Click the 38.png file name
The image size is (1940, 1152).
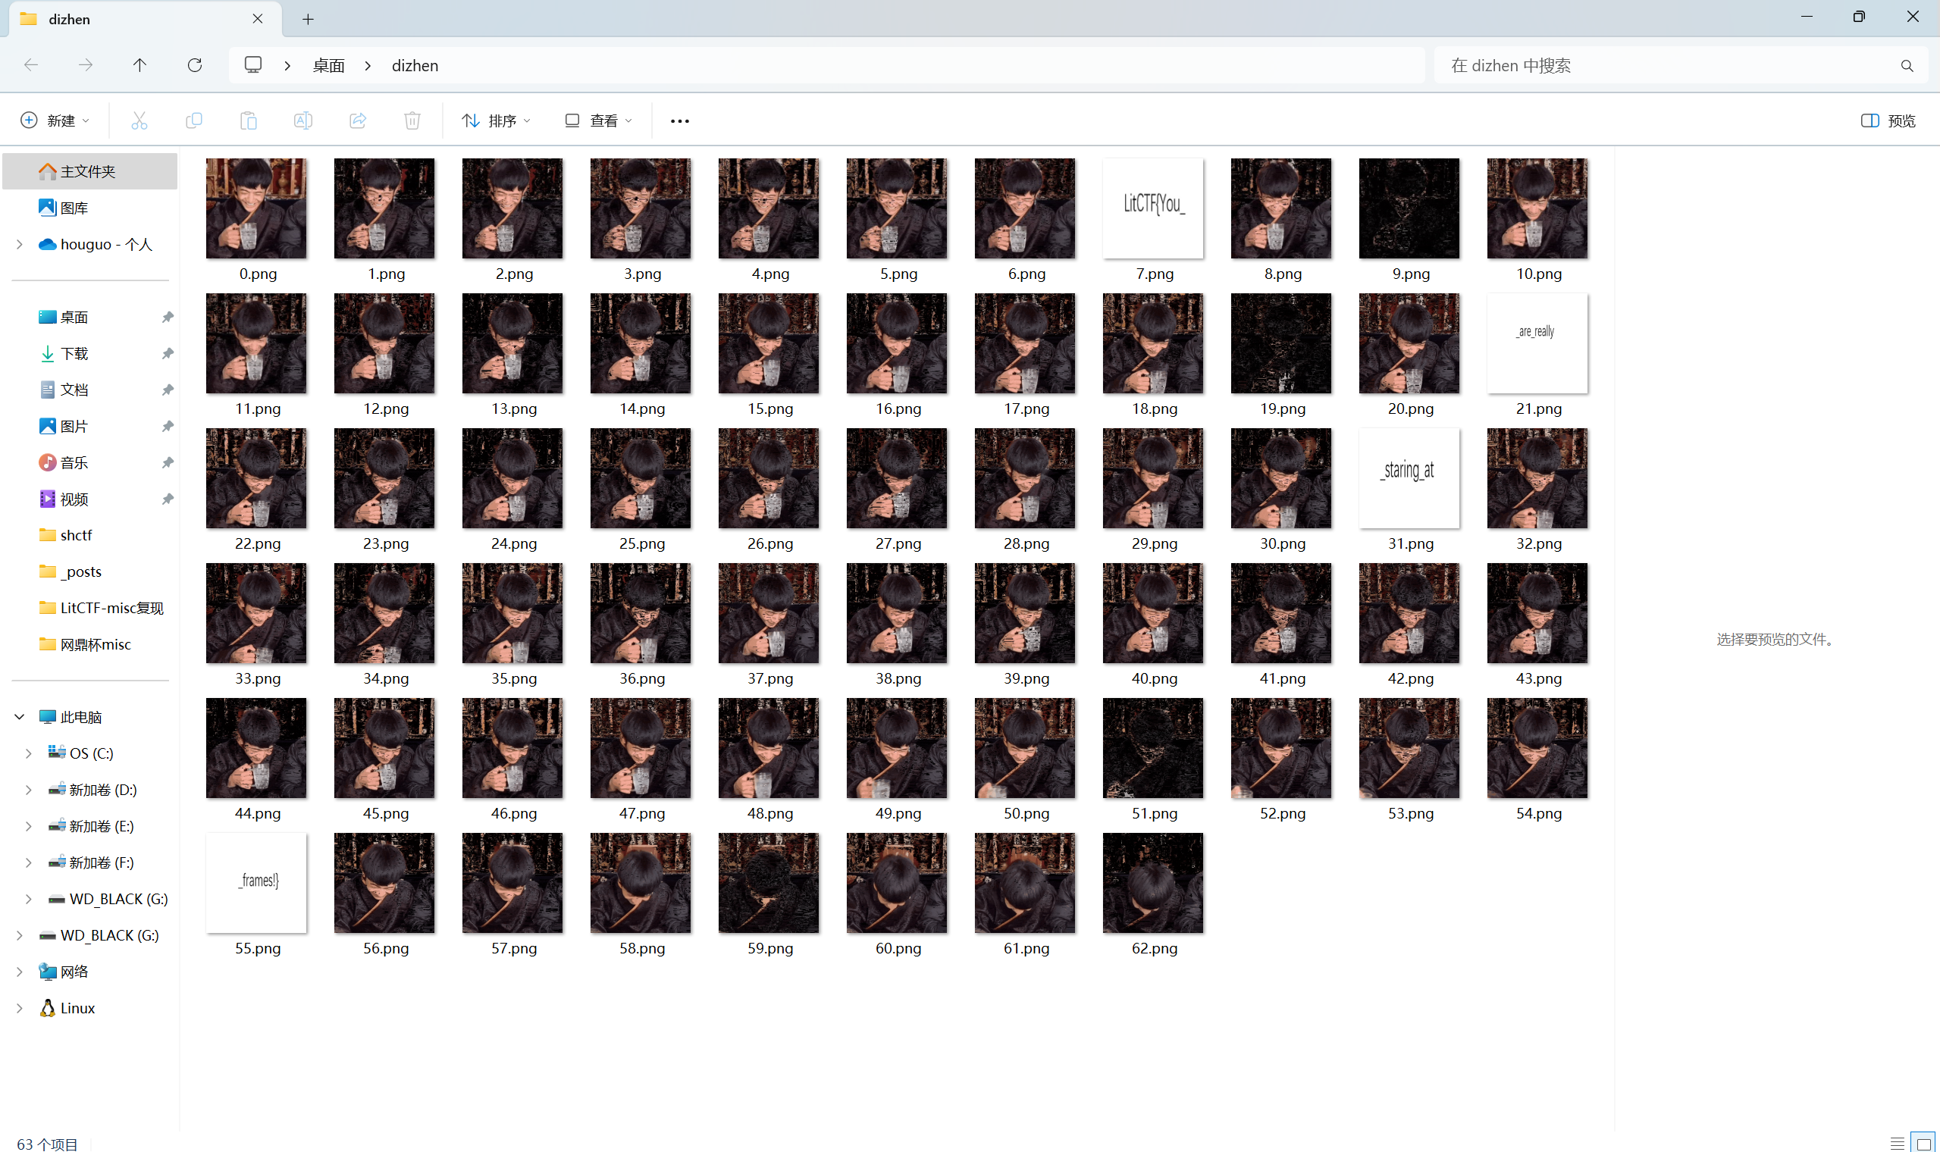pos(898,678)
